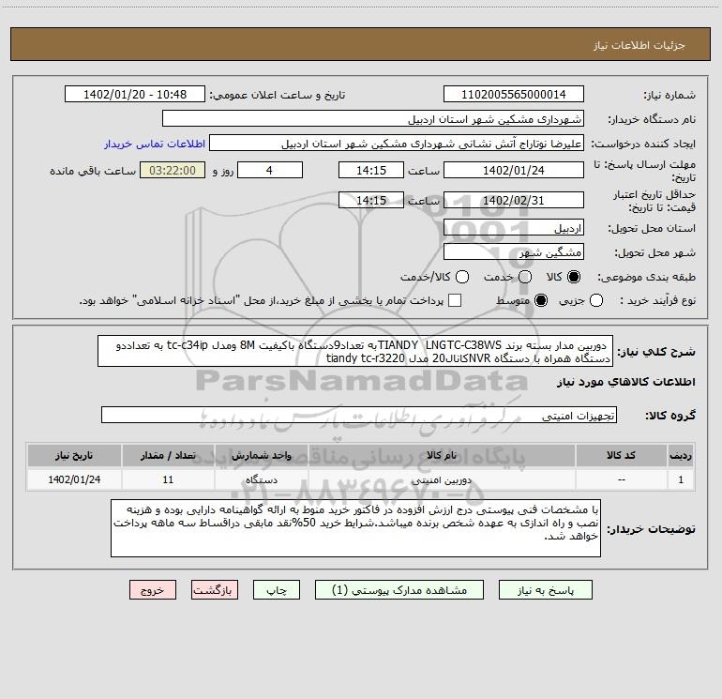
Task: Click the شرح کلی نیاز description box
Action: 355,351
